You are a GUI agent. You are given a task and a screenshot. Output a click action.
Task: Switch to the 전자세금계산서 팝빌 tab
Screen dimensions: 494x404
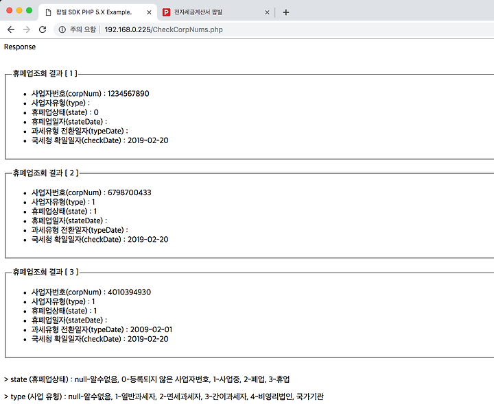click(x=216, y=12)
